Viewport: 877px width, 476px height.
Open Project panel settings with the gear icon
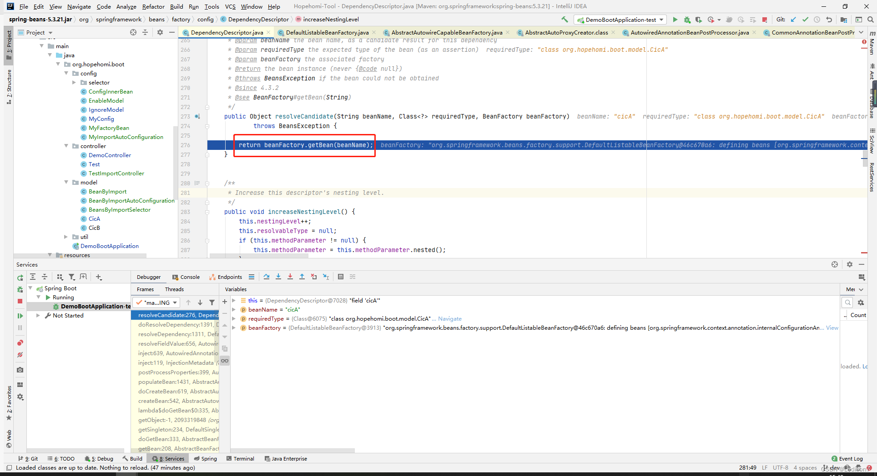coord(160,32)
